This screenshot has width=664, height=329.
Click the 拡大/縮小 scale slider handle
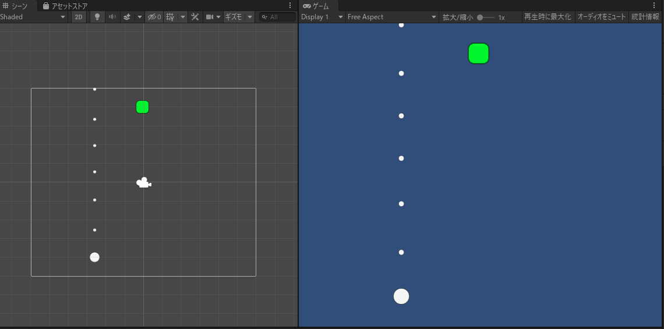coord(480,17)
